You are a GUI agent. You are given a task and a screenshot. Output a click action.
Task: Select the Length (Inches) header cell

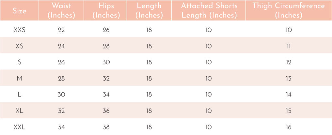(x=149, y=10)
